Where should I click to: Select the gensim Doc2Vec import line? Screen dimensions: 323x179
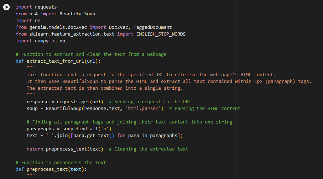tap(94, 27)
